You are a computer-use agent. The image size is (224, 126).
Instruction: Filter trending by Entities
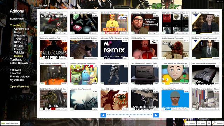pos(19,46)
